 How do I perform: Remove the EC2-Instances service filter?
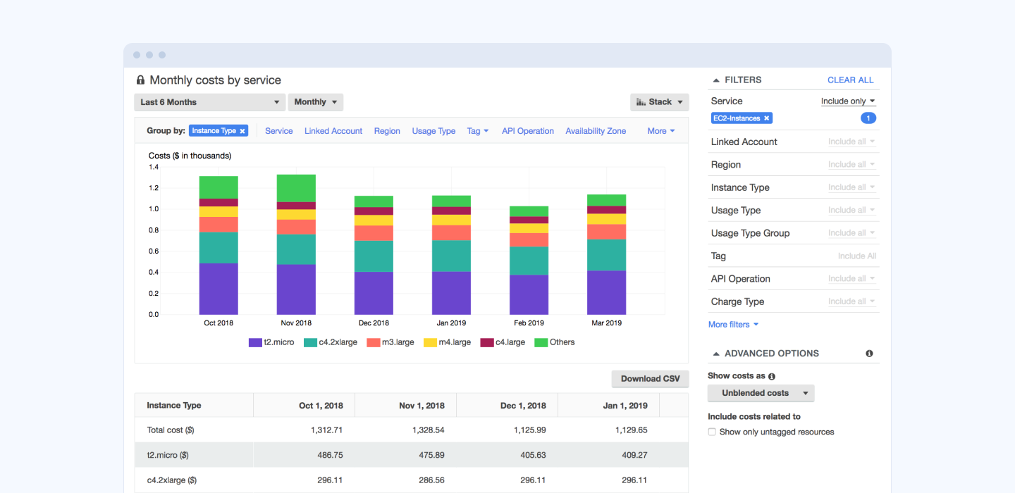tap(767, 118)
